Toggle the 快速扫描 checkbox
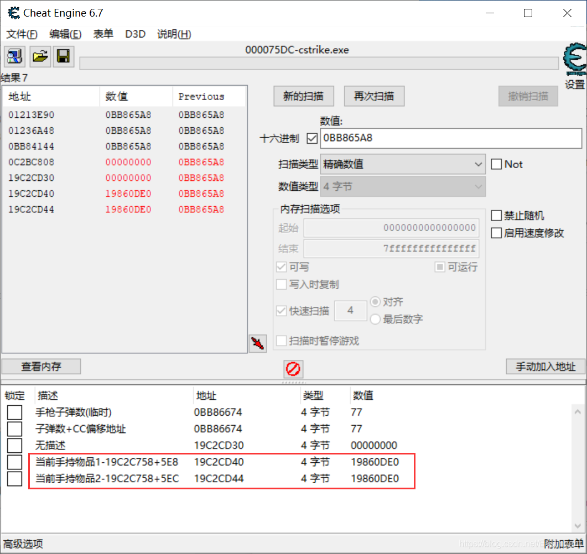Image resolution: width=587 pixels, height=554 pixels. tap(281, 311)
